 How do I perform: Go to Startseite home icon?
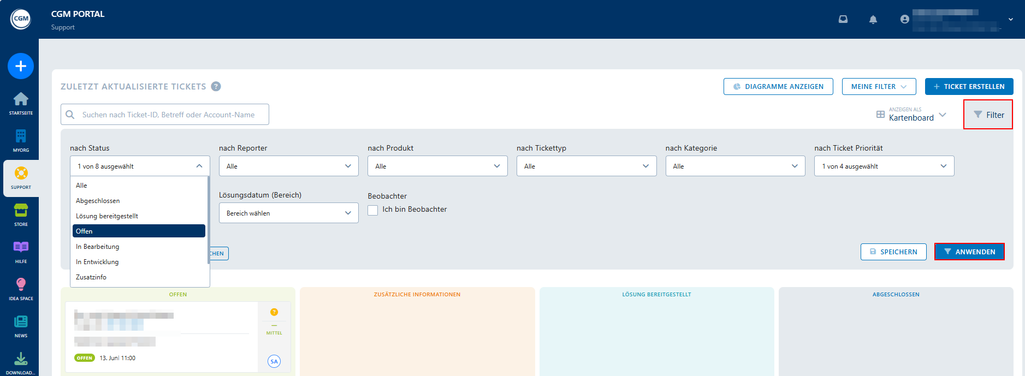click(x=21, y=103)
